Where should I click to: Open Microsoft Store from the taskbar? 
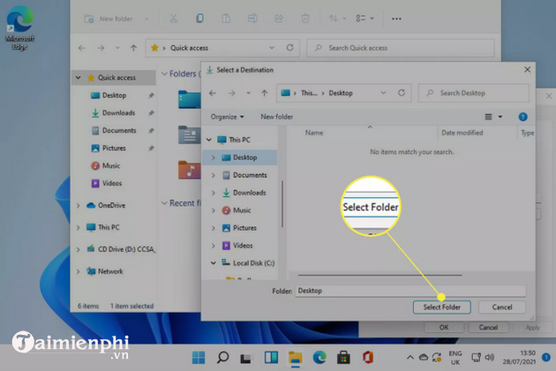point(343,358)
